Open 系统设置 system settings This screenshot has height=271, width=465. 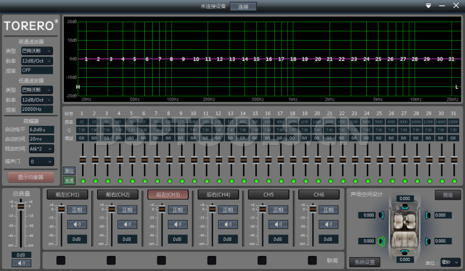point(365,262)
